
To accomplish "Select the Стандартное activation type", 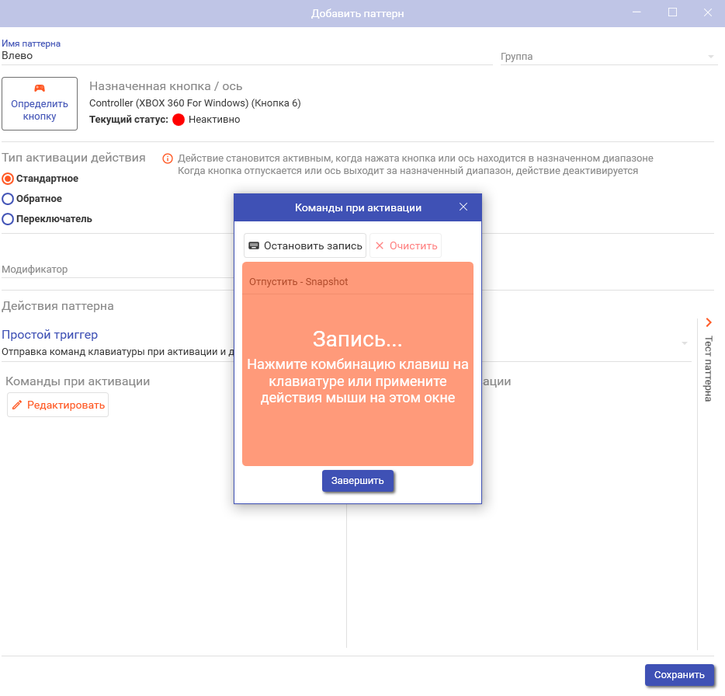I will 9,179.
